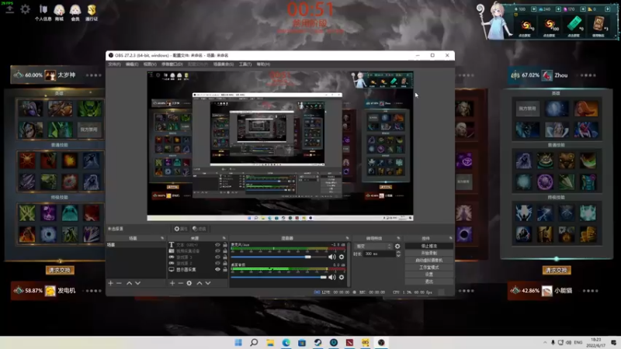This screenshot has height=349, width=621.
Task: Open the 桌面音频 audio settings gear
Action: 342,278
